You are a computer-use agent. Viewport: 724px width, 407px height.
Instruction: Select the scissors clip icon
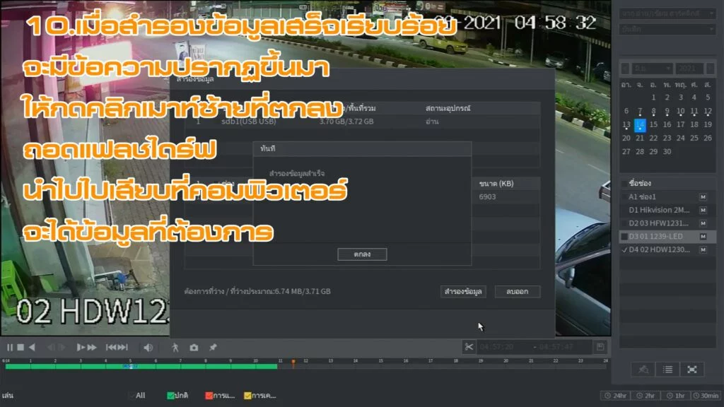pyautogui.click(x=468, y=346)
